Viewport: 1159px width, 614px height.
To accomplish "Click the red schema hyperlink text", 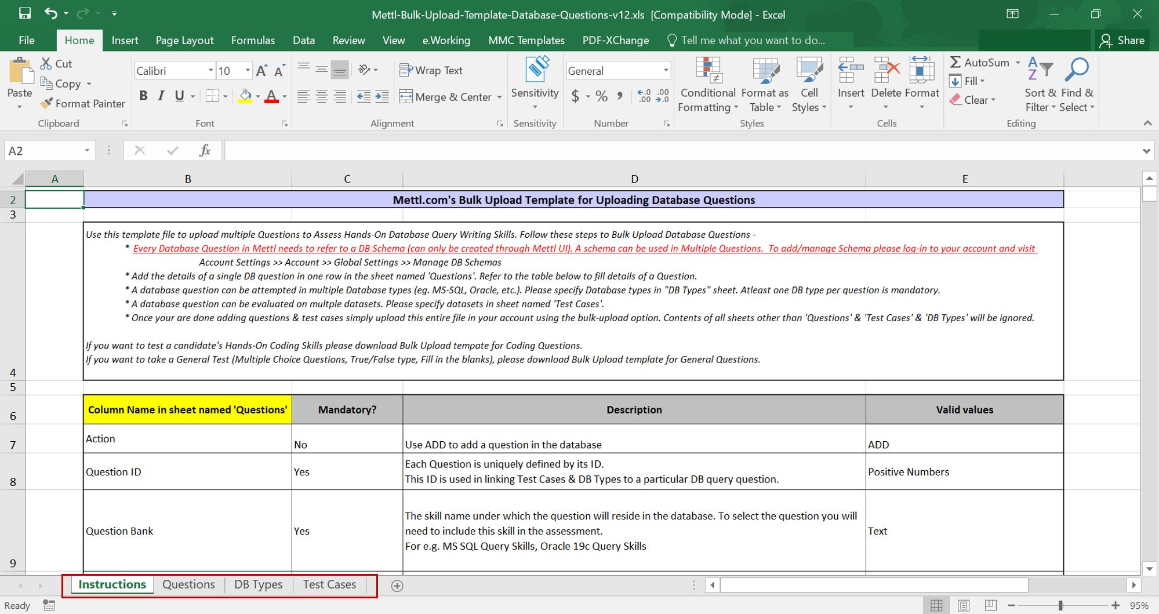I will point(584,248).
